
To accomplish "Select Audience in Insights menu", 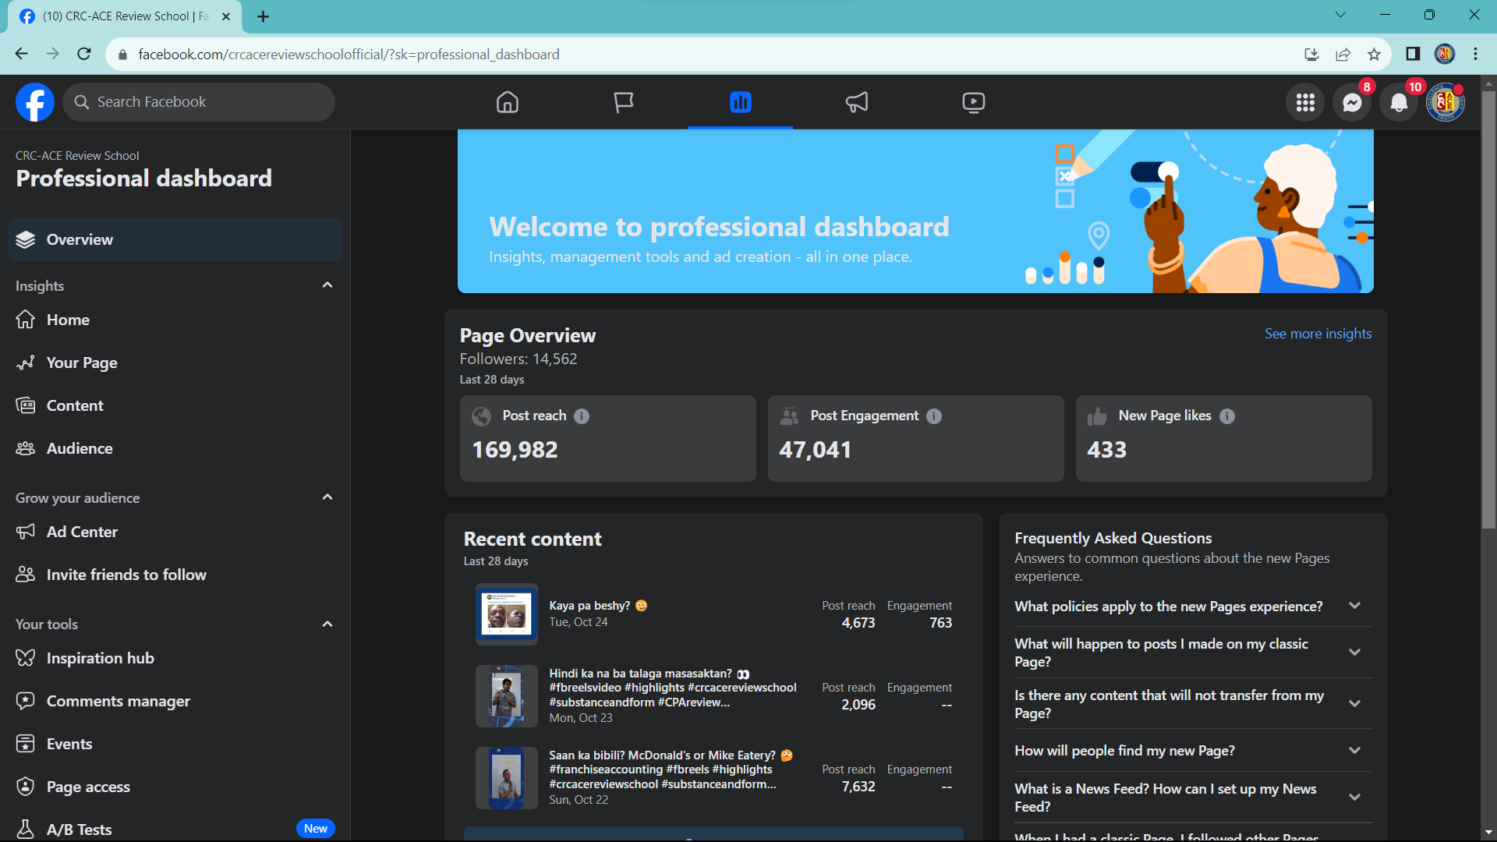I will [80, 448].
